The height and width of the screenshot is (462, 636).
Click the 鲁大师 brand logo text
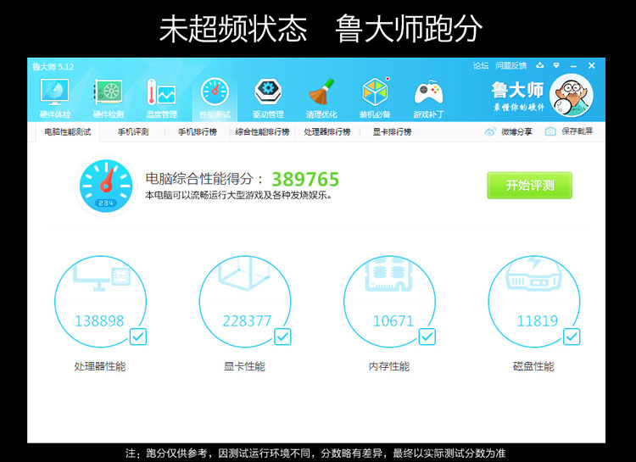click(x=517, y=90)
